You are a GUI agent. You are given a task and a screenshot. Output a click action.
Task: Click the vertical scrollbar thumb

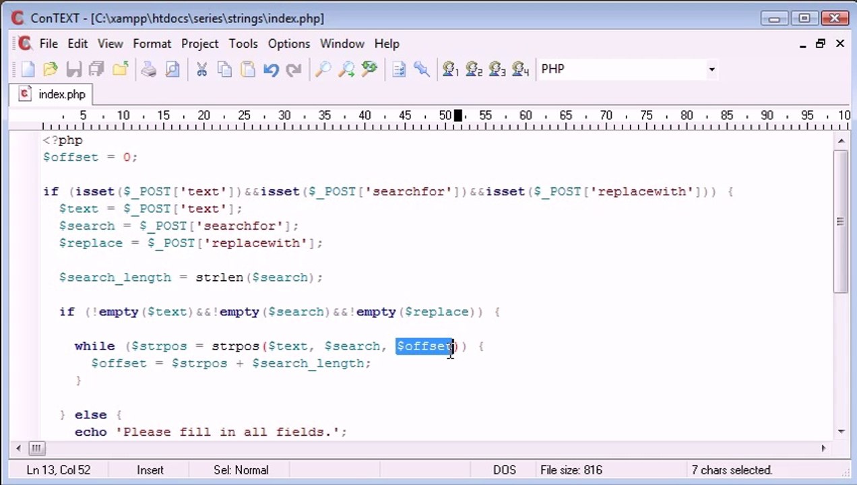coord(840,221)
